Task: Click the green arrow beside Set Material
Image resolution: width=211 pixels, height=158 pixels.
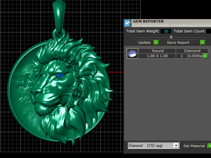Action: click(x=209, y=146)
